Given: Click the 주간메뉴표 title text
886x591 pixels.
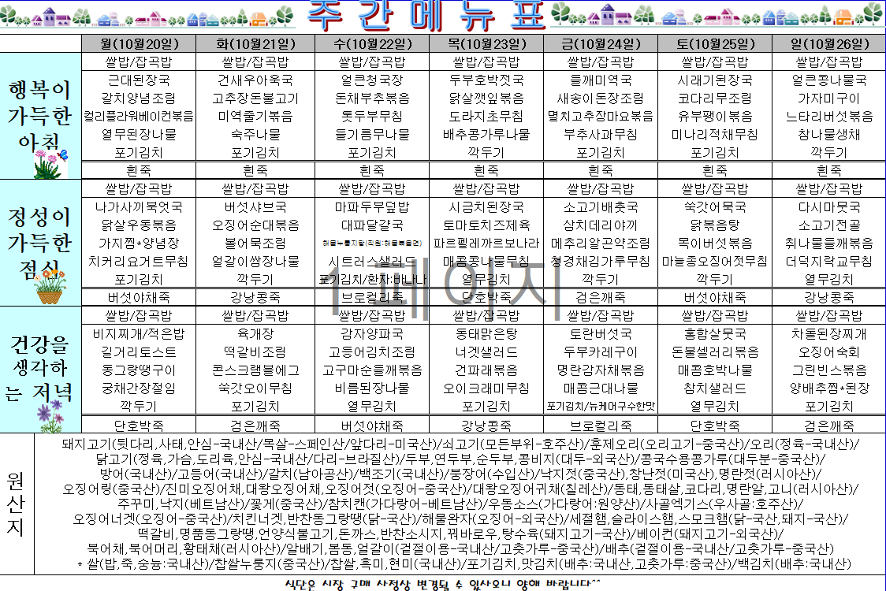Looking at the screenshot, I should 424,16.
